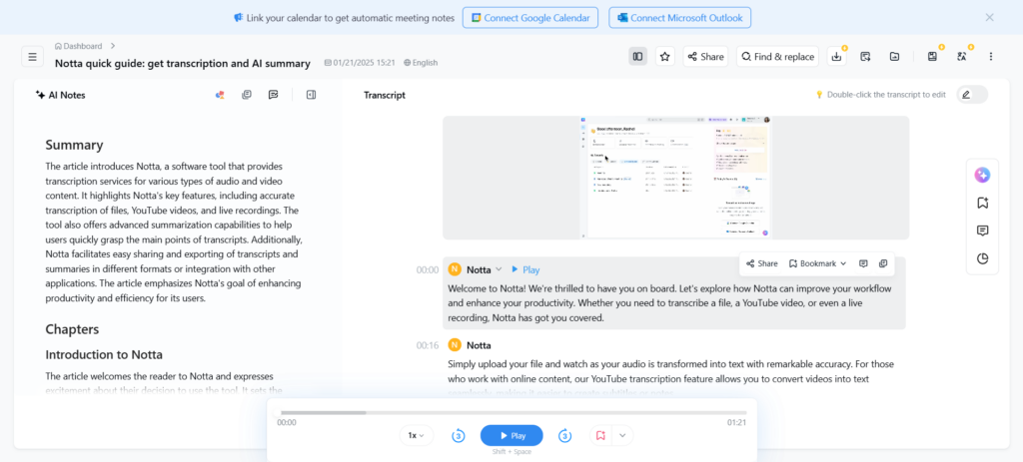Click Connect Microsoft Outlook
Viewport: 1023px width, 462px height.
pyautogui.click(x=679, y=18)
